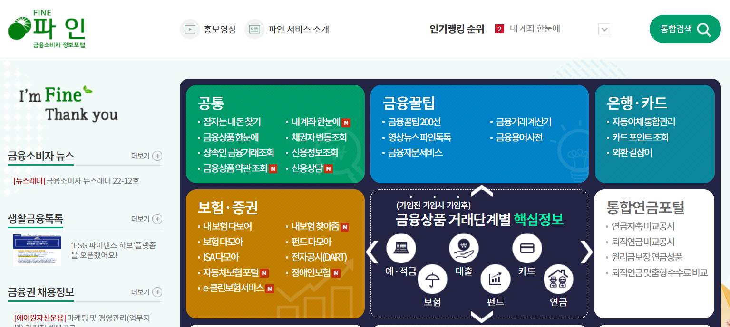Open 금융상품 약관조회
730x327 pixels.
(235, 168)
